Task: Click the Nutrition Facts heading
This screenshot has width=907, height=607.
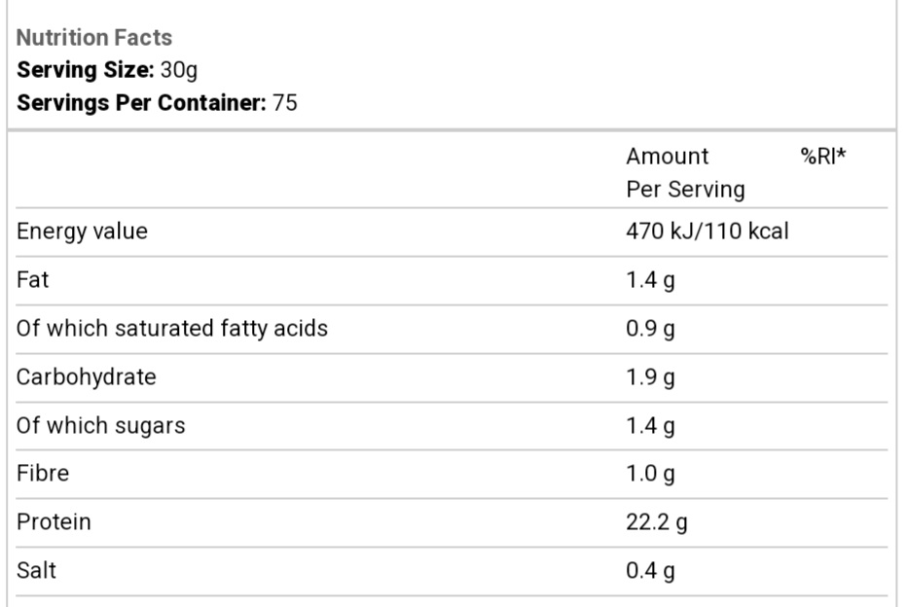Action: (94, 38)
